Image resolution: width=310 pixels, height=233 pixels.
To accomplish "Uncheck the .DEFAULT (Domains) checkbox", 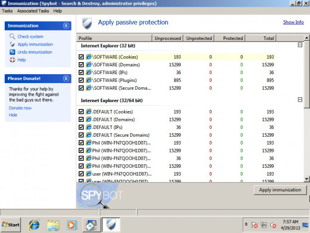I will pos(81,119).
